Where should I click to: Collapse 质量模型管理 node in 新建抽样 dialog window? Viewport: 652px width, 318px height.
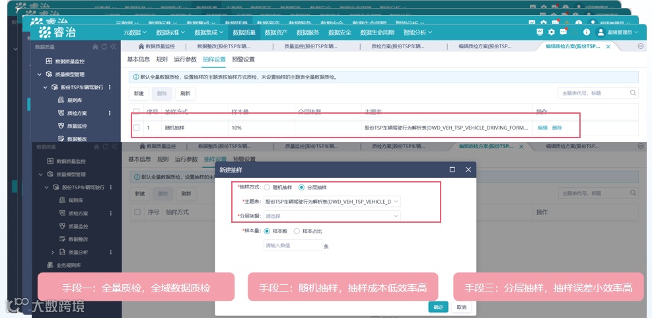pos(41,175)
